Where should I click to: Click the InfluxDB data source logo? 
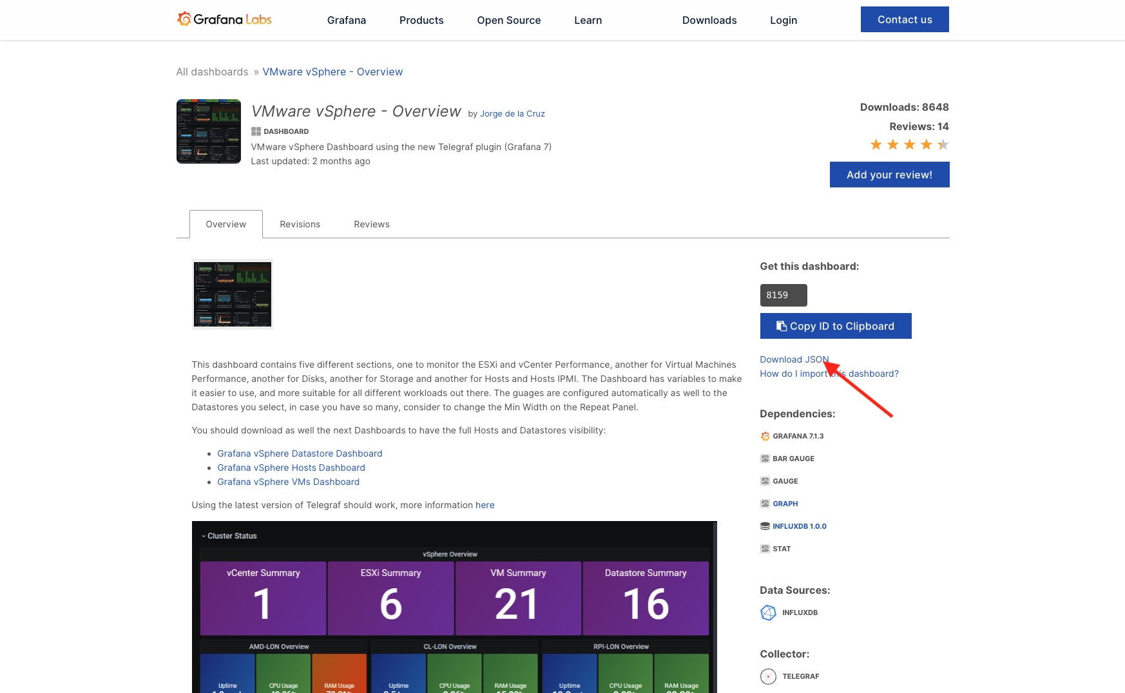[768, 612]
